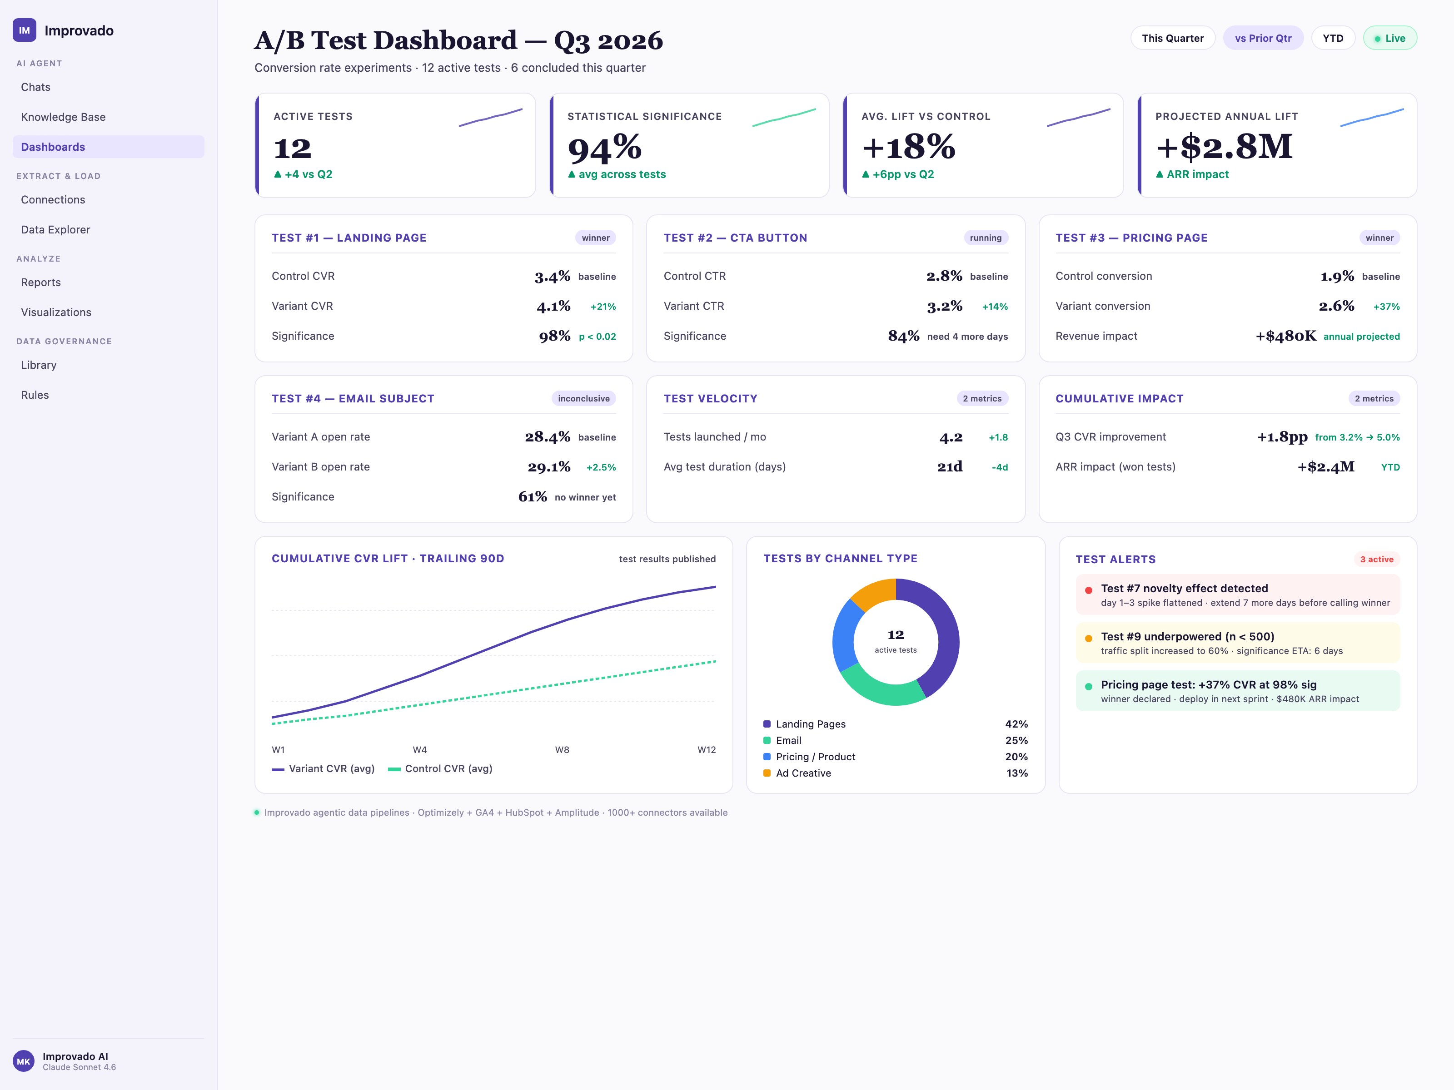The height and width of the screenshot is (1090, 1454).
Task: Click the donut chart center 12 active tests
Action: click(x=895, y=641)
